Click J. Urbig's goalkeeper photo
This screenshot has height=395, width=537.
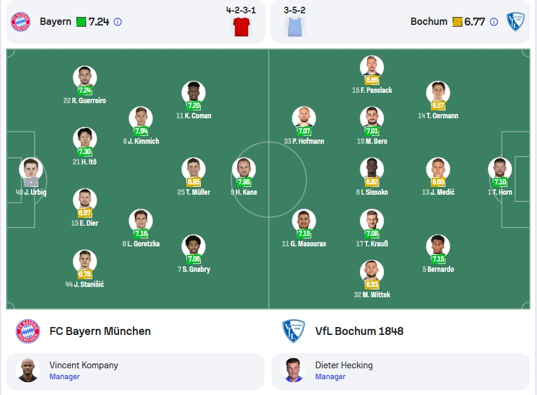31,169
